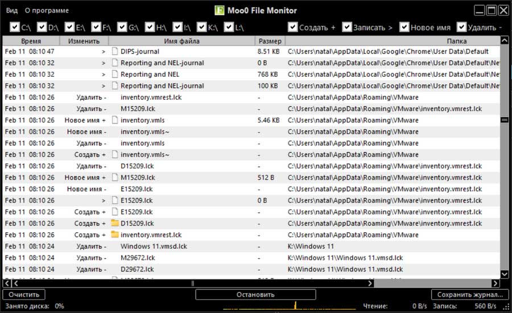Screen dimensions: 512x313
Task: Click Сохранить журнал... button
Action: (x=470, y=294)
